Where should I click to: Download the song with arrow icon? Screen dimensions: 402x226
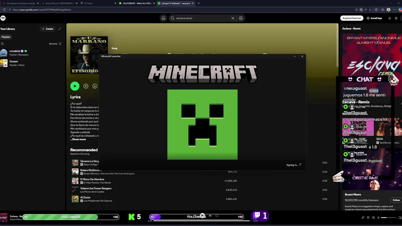tap(95, 86)
